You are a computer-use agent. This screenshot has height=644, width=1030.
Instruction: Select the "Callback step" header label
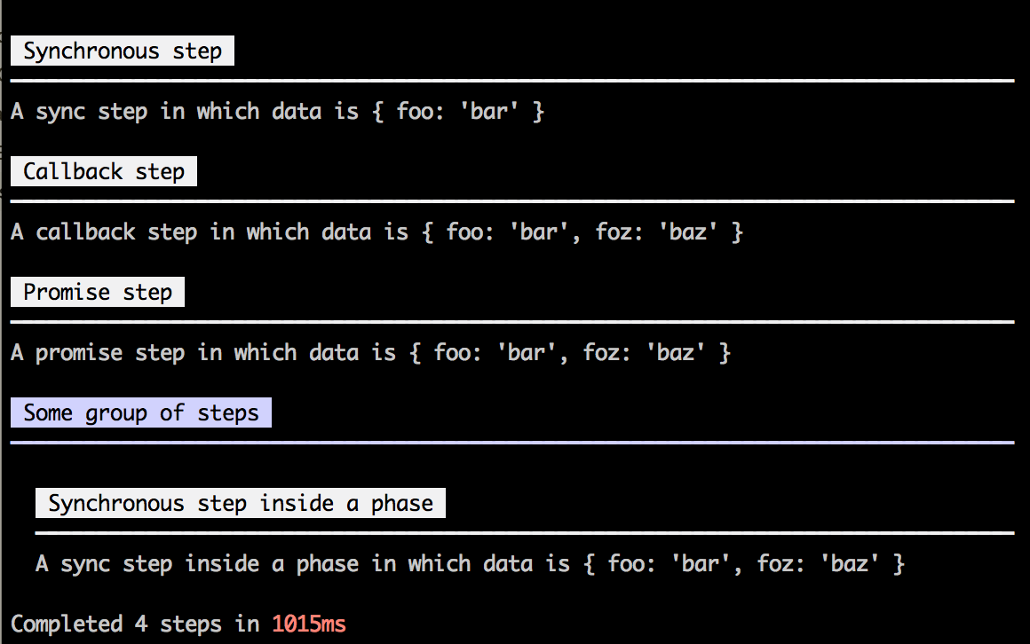(x=104, y=172)
